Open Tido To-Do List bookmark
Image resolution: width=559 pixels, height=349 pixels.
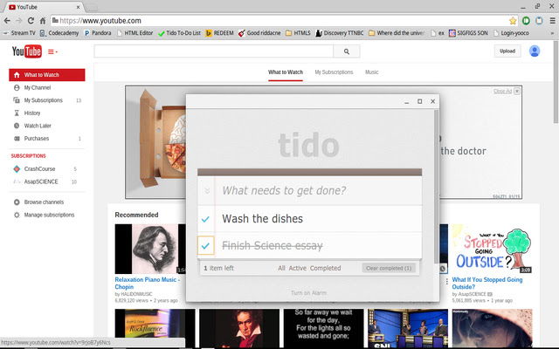pyautogui.click(x=179, y=33)
